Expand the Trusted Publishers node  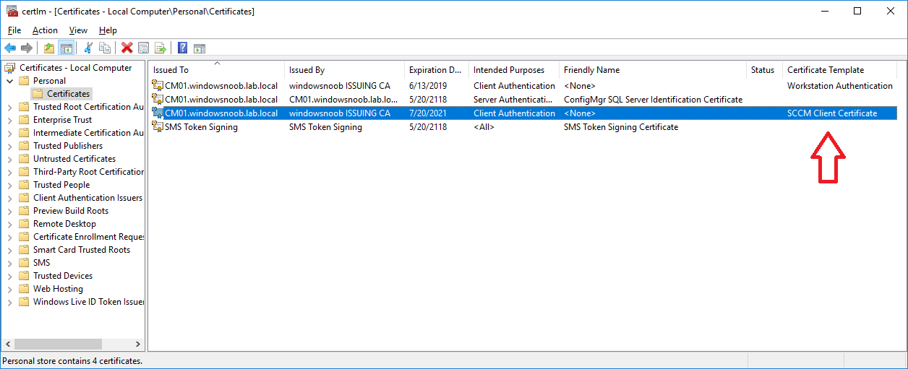(10, 146)
